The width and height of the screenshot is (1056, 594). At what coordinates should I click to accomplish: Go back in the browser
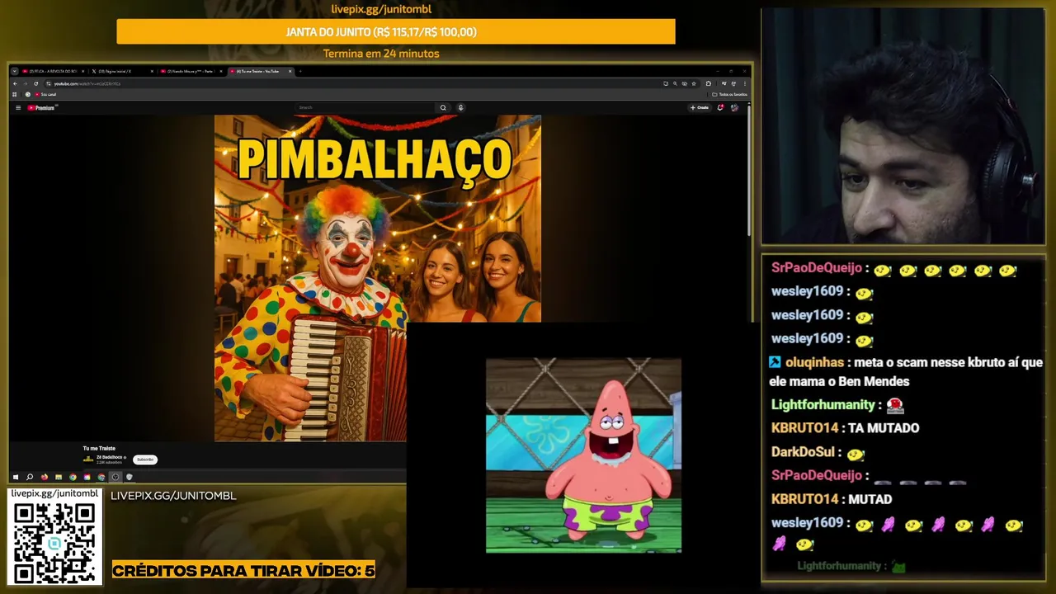tap(15, 83)
